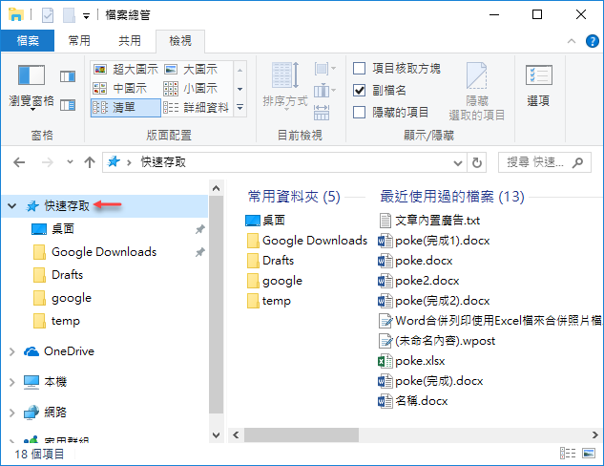Screen dimensions: 604x466
Task: Select 清單 list layout
Action: (x=126, y=108)
